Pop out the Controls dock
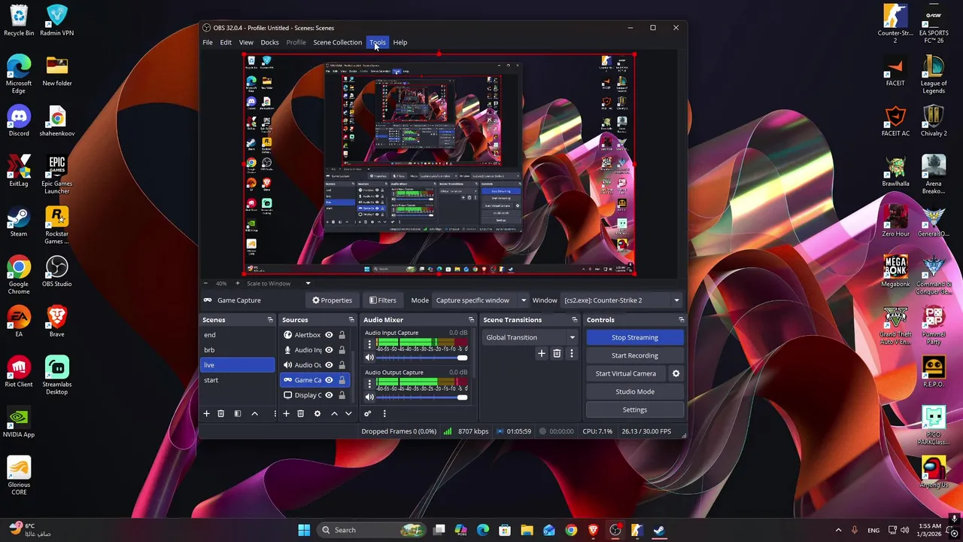 (682, 320)
